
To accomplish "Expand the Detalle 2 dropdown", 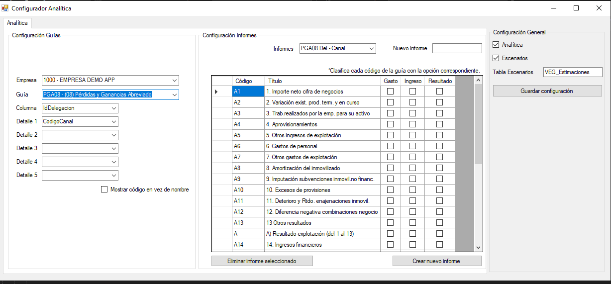I will tap(114, 135).
